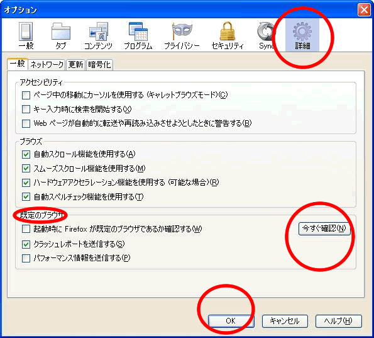Switch to the 更新 tab
This screenshot has width=374, height=338.
75,64
